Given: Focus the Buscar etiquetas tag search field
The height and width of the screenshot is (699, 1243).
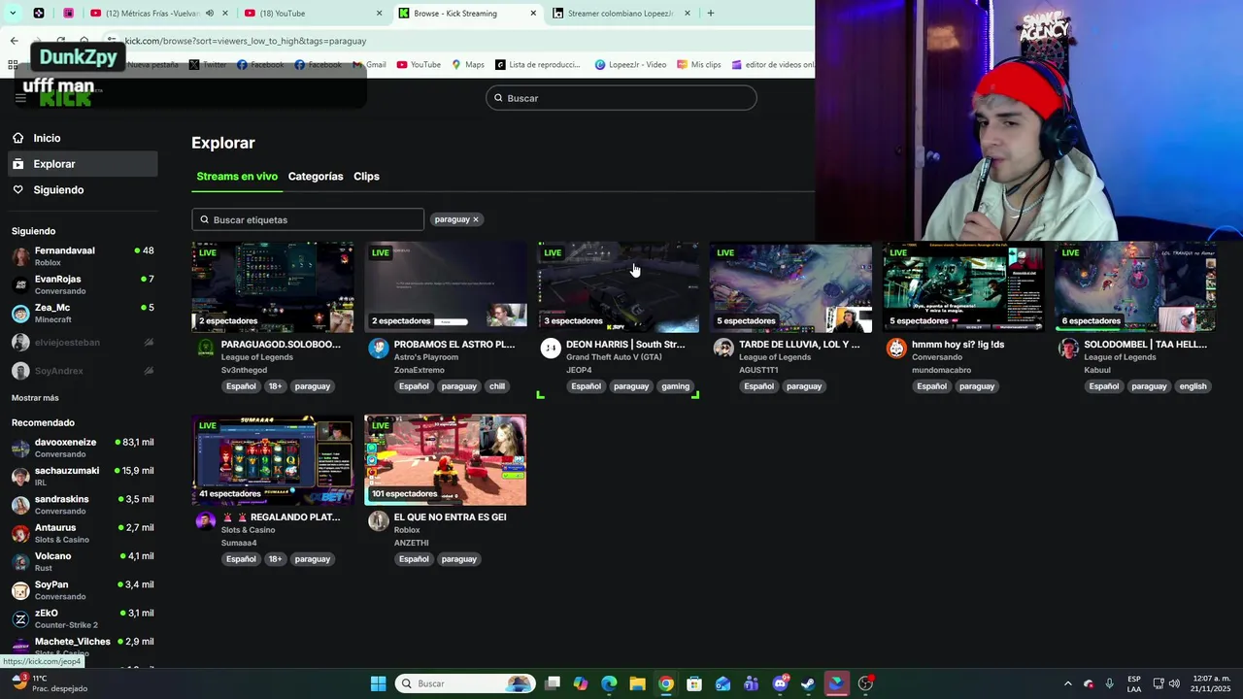Looking at the screenshot, I should [x=308, y=219].
